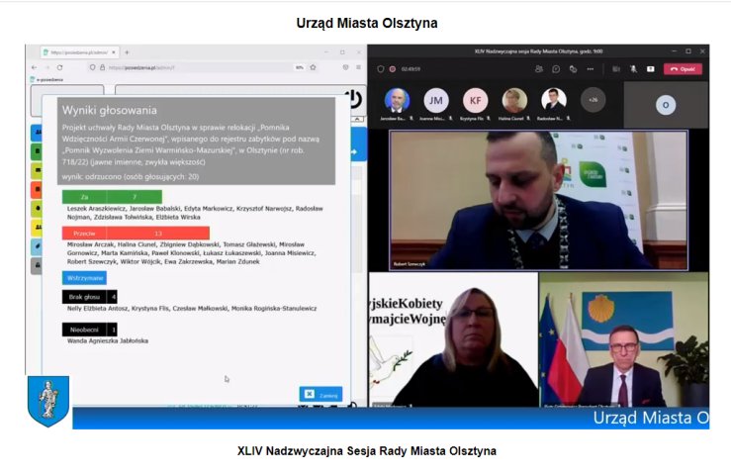731x475 pixels.
Task: Click the orange sidebar button
Action: point(37,189)
